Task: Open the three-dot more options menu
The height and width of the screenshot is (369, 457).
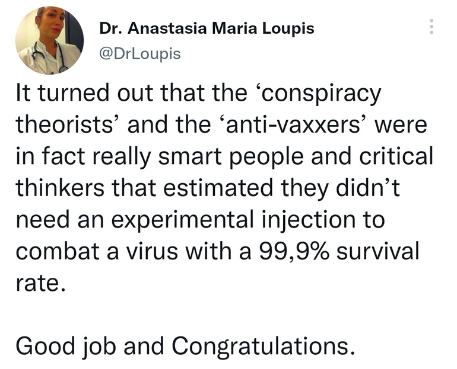Action: (x=431, y=27)
